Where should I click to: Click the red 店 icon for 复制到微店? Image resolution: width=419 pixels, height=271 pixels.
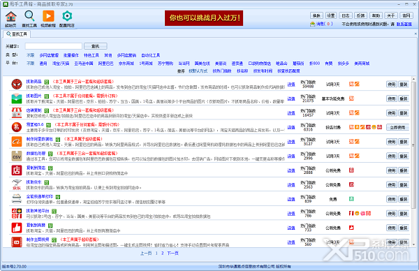click(17, 170)
